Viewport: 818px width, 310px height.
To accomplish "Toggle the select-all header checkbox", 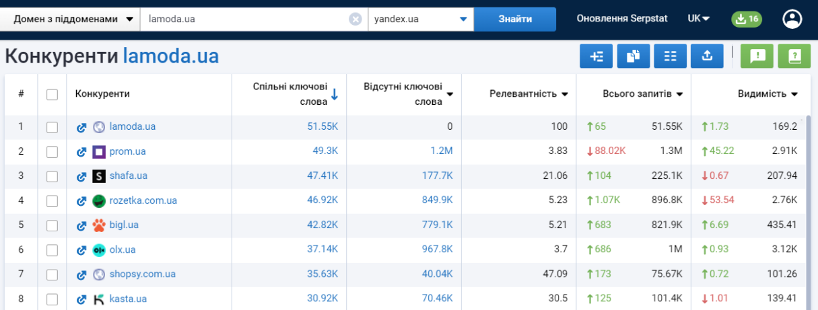I will click(52, 94).
